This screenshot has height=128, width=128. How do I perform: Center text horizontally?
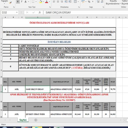point(58,2)
